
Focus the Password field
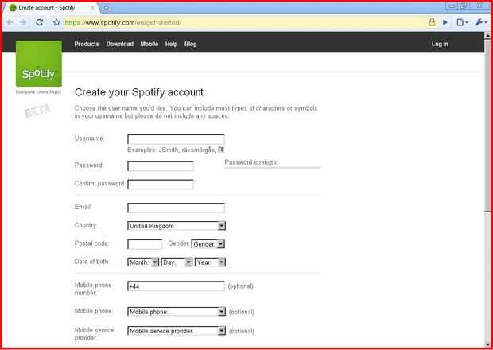tap(161, 166)
